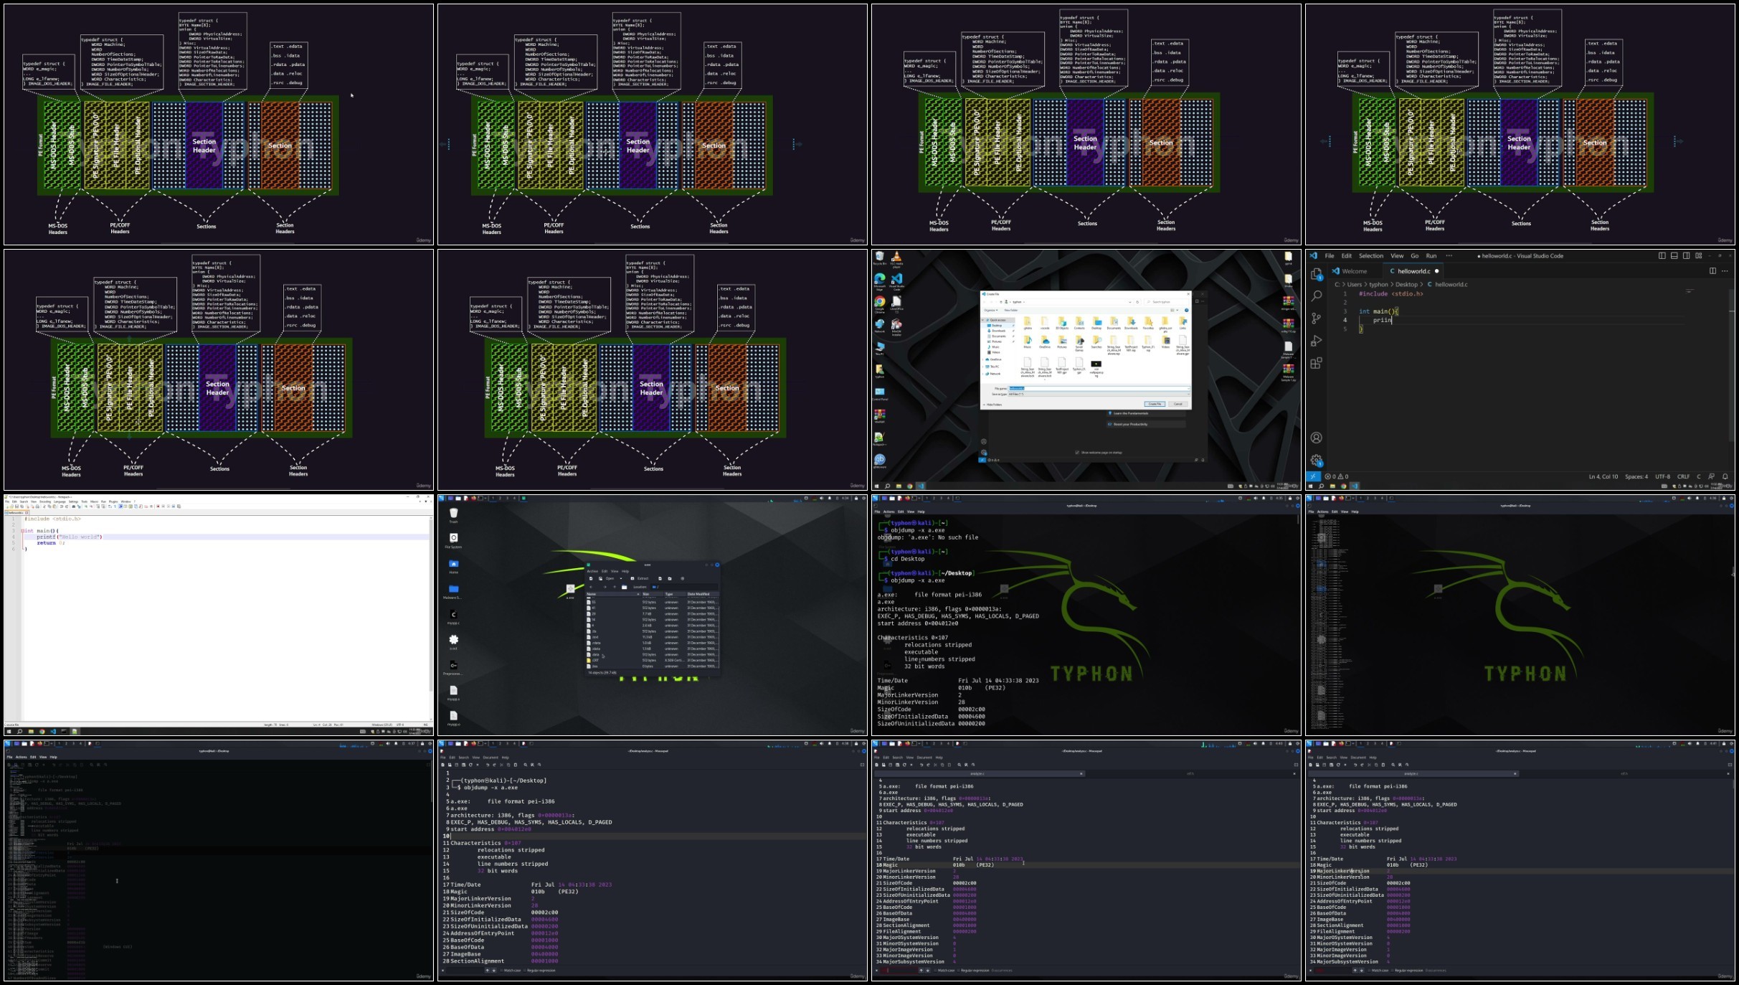Open the Organize dropdown in Create File dialog
The height and width of the screenshot is (985, 1739).
click(991, 310)
